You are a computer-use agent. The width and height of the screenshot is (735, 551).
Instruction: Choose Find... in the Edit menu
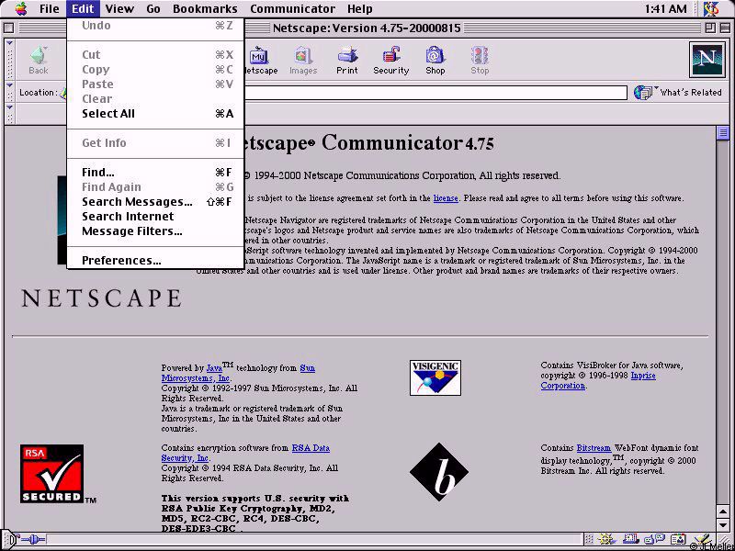click(x=155, y=172)
